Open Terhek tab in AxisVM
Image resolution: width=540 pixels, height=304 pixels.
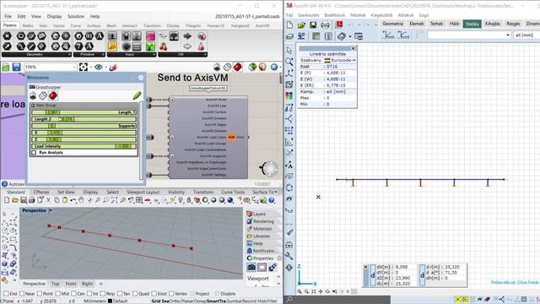tap(436, 24)
